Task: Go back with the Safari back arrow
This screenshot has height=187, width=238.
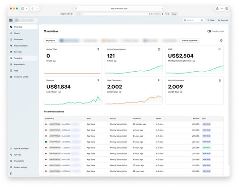Action: [32, 9]
